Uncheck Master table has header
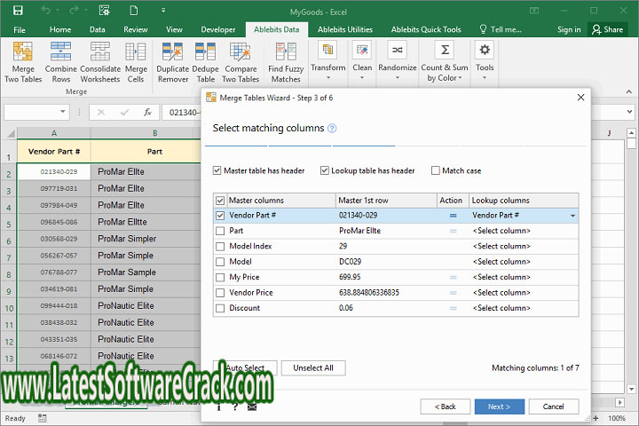 pyautogui.click(x=218, y=170)
